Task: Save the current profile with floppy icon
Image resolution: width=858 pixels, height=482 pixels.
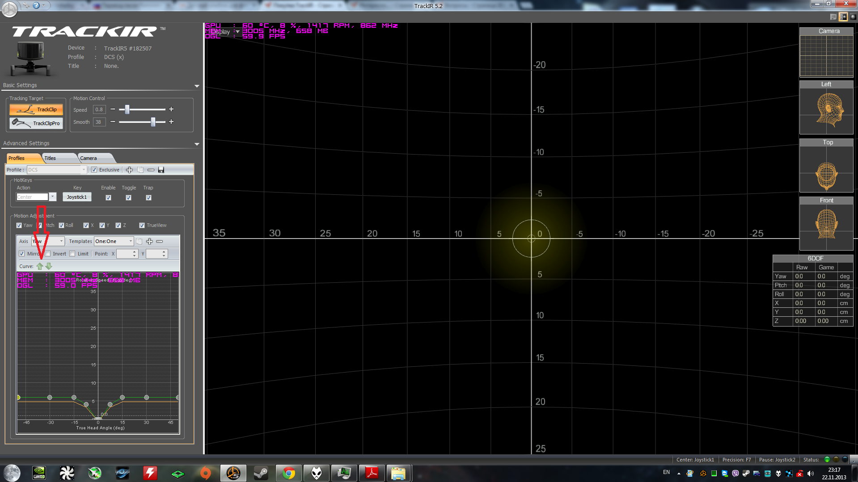Action: tap(161, 170)
